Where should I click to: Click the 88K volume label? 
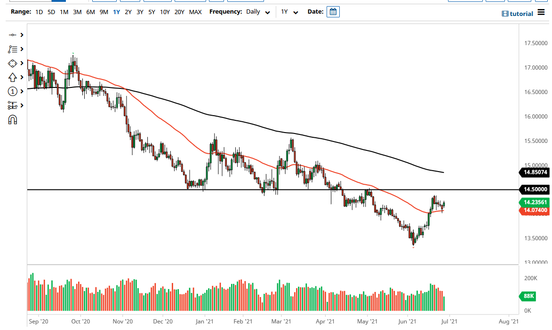(x=528, y=297)
